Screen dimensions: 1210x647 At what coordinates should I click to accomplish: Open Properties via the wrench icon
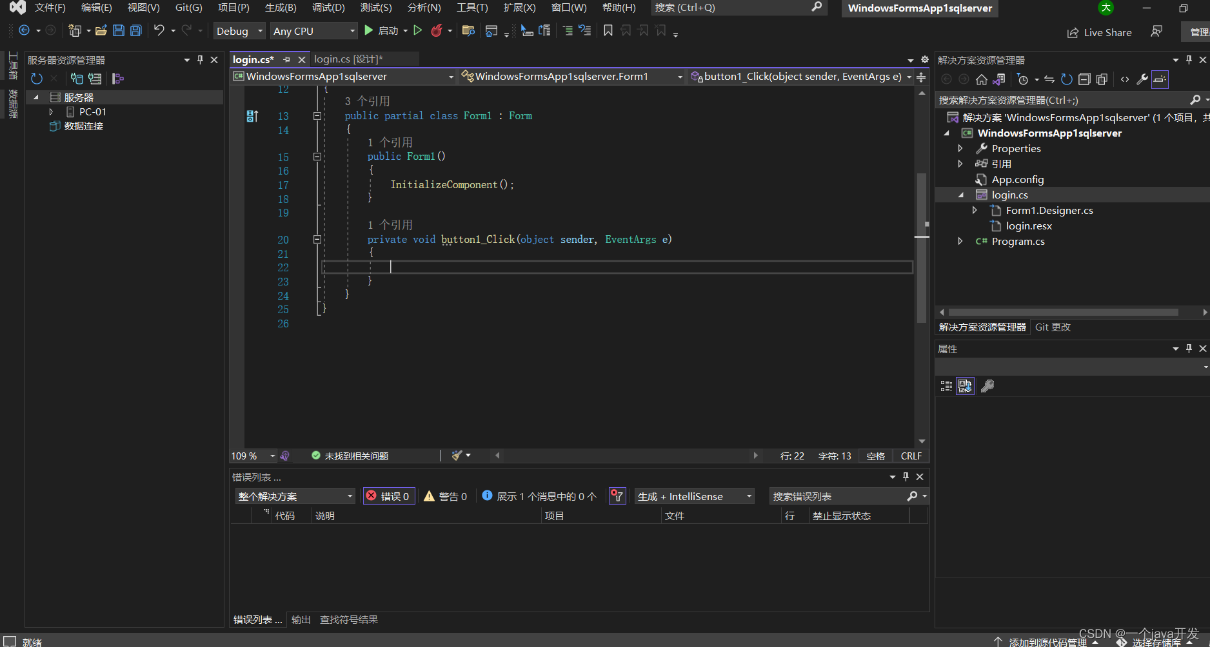[x=1142, y=79]
